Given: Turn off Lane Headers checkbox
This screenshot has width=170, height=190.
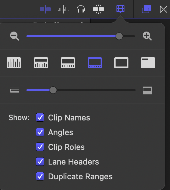Looking at the screenshot, I should click(40, 161).
